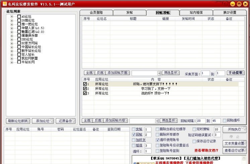Viewport: 250px width, 164px height.
Task: Expand the SEO论坛 tree node
Action: coord(12,40)
